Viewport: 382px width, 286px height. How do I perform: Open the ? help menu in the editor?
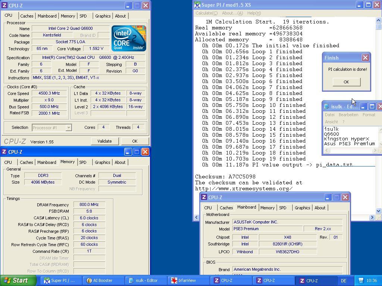[x=343, y=122]
